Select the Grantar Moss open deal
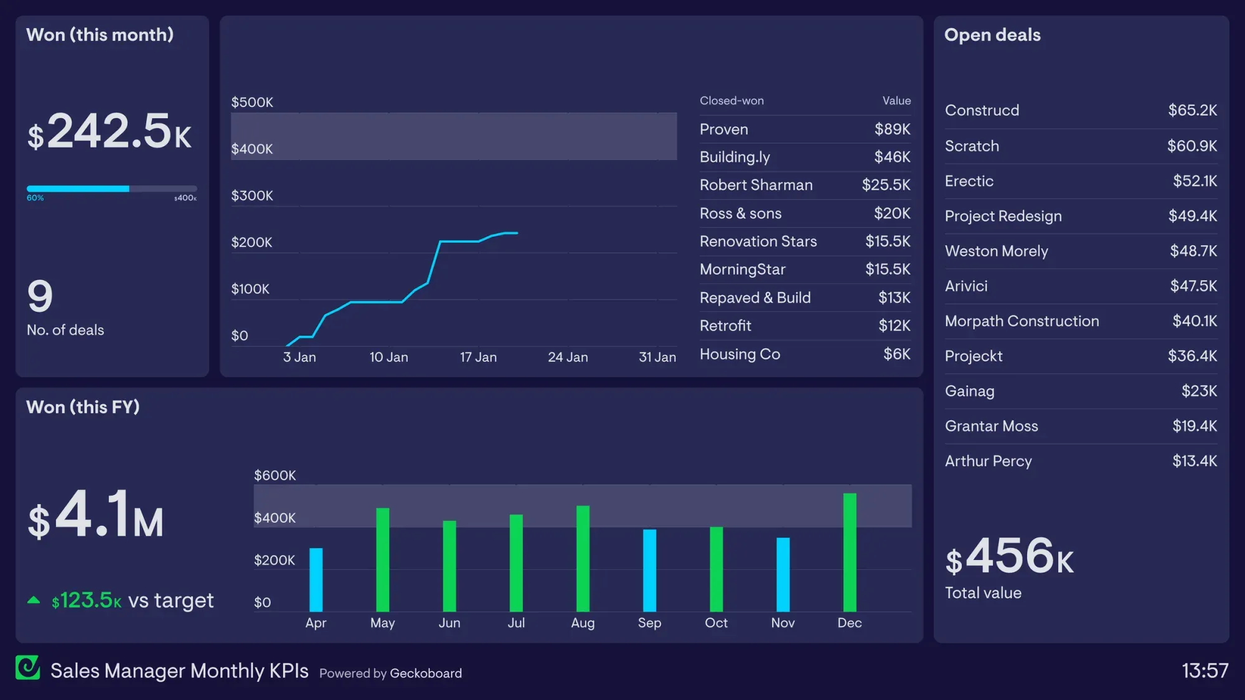Screen dimensions: 1245x700 click(x=1081, y=426)
